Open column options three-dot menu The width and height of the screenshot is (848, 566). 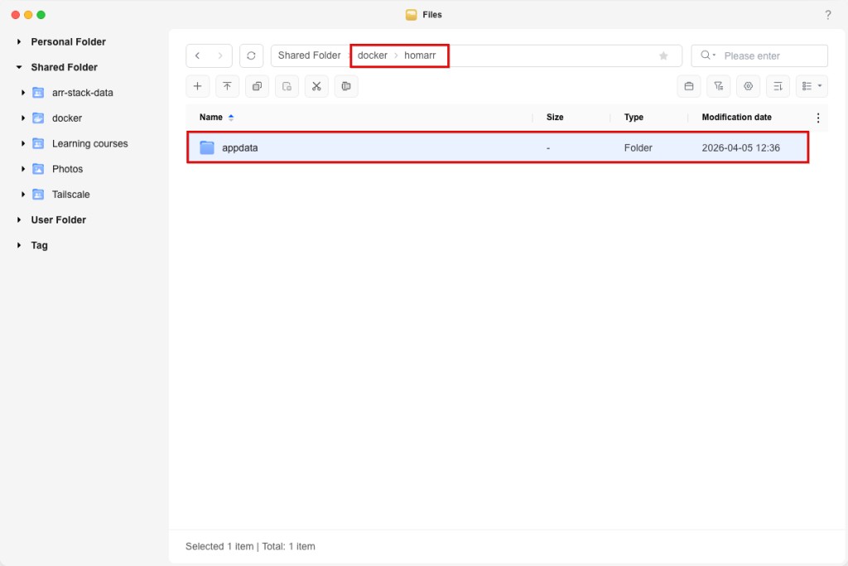(818, 118)
